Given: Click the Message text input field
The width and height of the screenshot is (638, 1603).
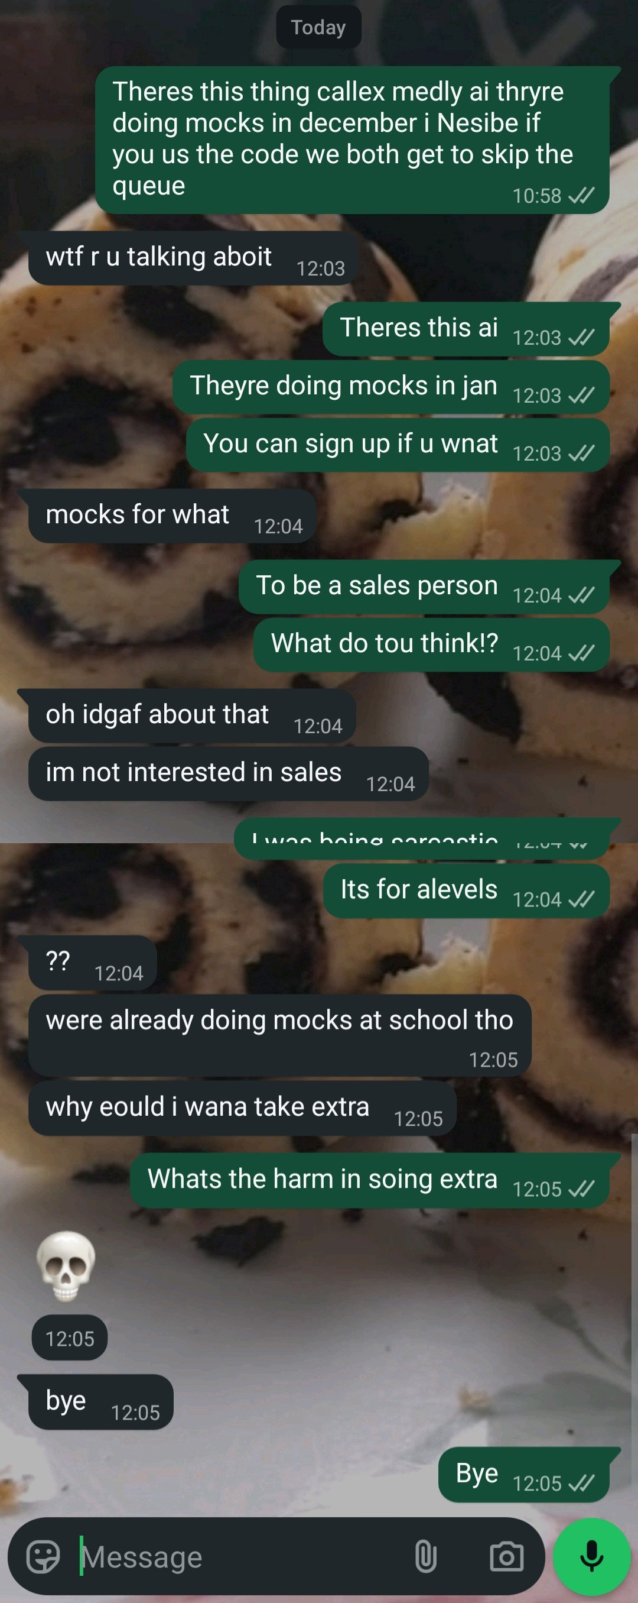Looking at the screenshot, I should tap(243, 1556).
